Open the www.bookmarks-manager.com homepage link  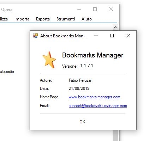(94, 97)
